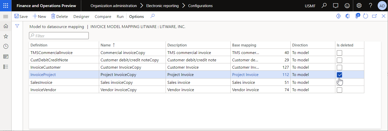This screenshot has width=388, height=131.
Task: Click To model direction for SalesInvoice
Action: coord(313,82)
